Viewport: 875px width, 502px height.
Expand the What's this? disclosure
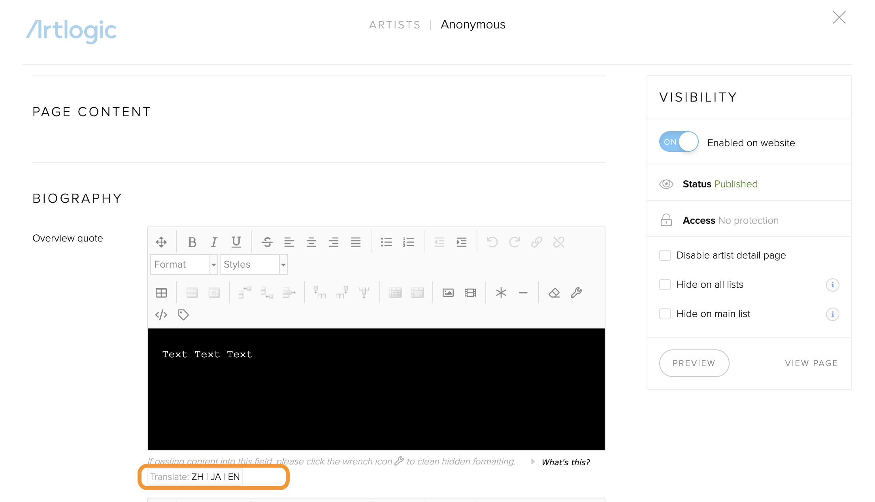click(x=565, y=462)
